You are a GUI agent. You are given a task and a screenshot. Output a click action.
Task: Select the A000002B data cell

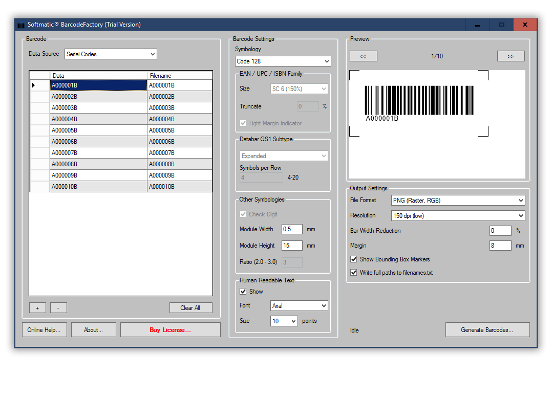pos(98,97)
